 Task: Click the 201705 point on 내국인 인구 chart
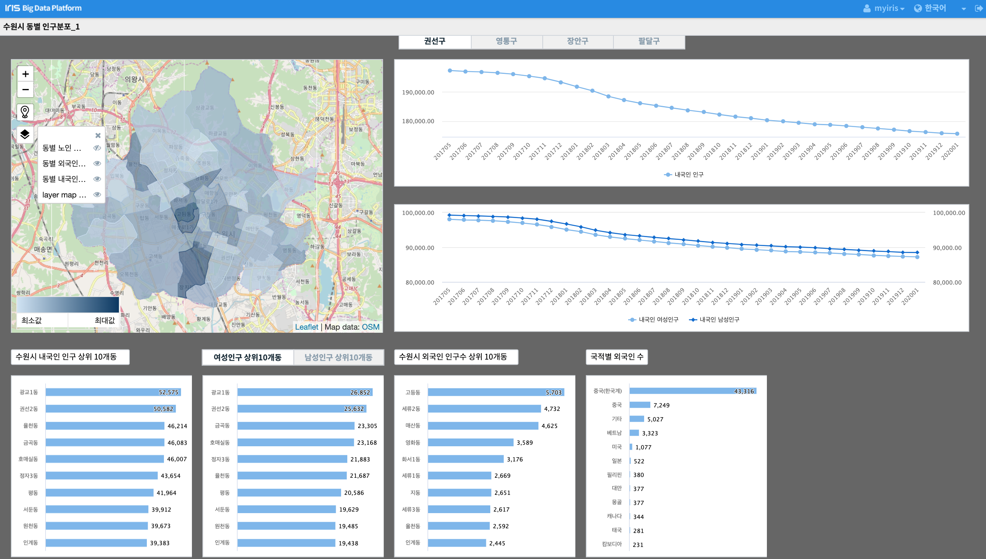(x=450, y=70)
